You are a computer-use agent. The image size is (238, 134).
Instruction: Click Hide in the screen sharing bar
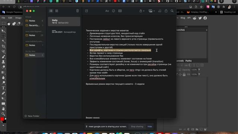click(x=149, y=127)
